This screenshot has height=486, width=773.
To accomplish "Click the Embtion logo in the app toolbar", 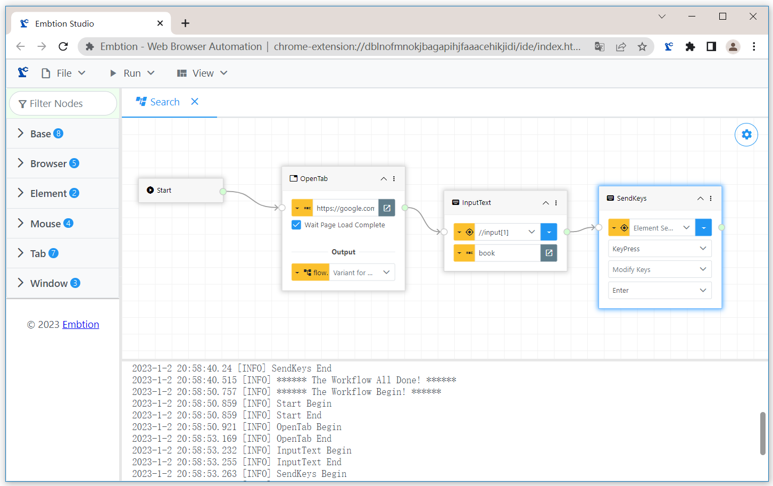I will click(23, 73).
